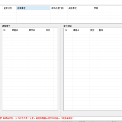The height and width of the screenshot is (122, 122).
Task: Click the 状态 column header
Action: pos(49,30)
